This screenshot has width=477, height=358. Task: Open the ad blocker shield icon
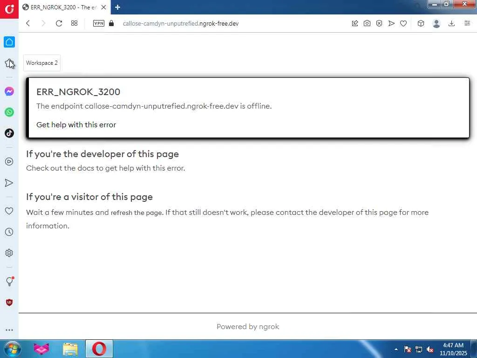[379, 23]
